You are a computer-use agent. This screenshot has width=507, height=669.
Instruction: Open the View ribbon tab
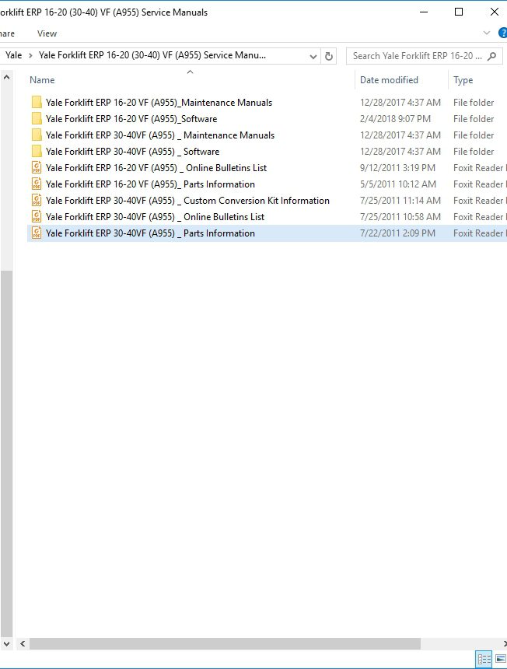click(47, 33)
